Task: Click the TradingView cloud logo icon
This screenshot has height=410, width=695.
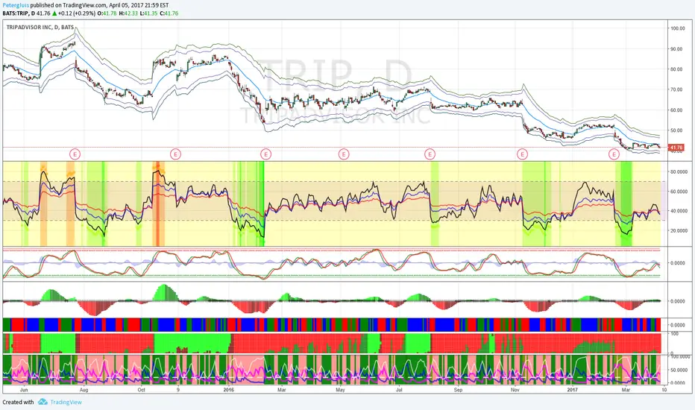Action: (x=43, y=402)
